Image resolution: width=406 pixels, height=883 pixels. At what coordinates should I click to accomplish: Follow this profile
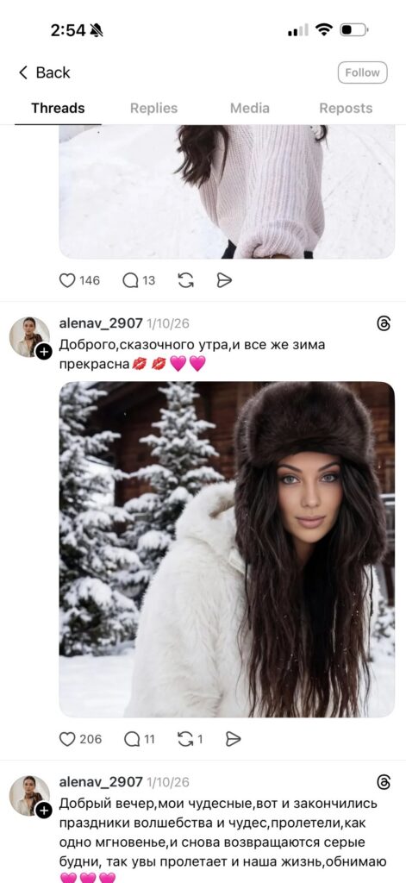pyautogui.click(x=362, y=72)
